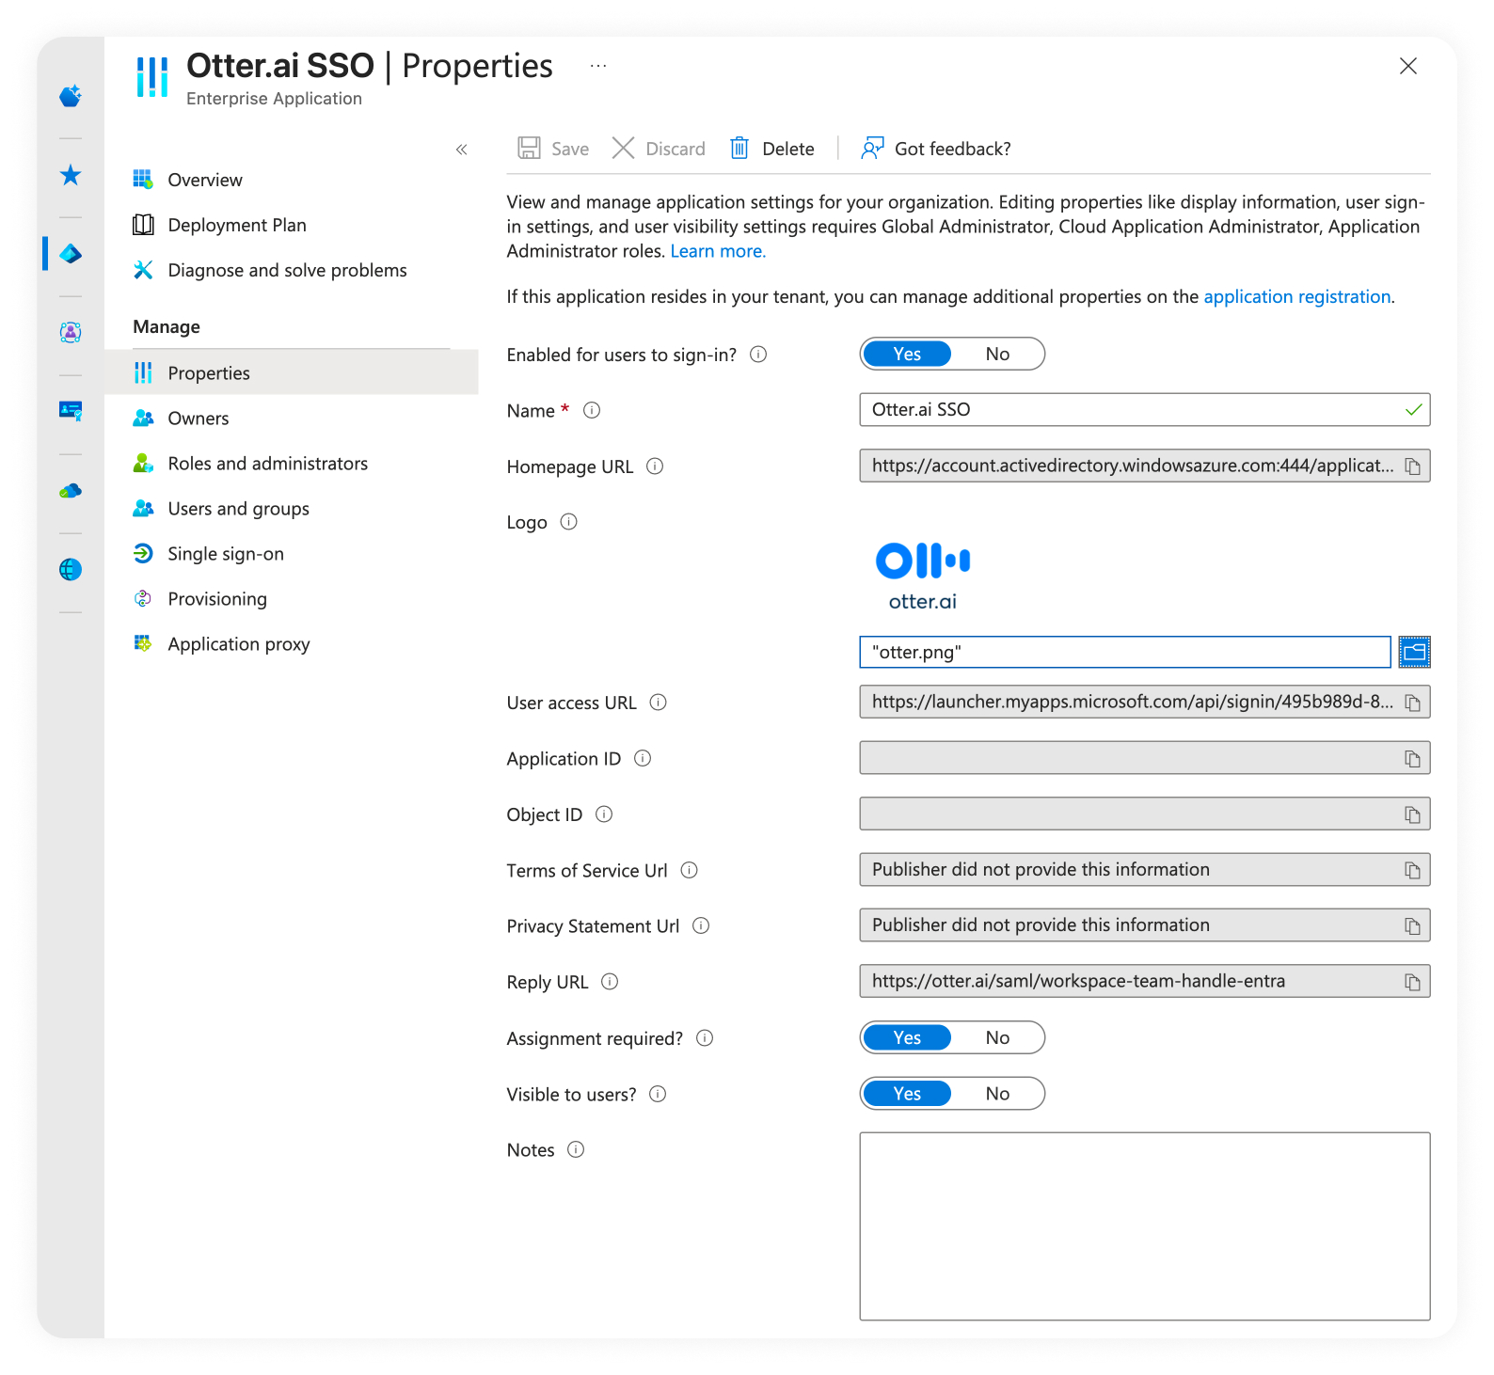Copy the Homepage URL value
This screenshot has height=1375, width=1494.
[x=1412, y=466]
